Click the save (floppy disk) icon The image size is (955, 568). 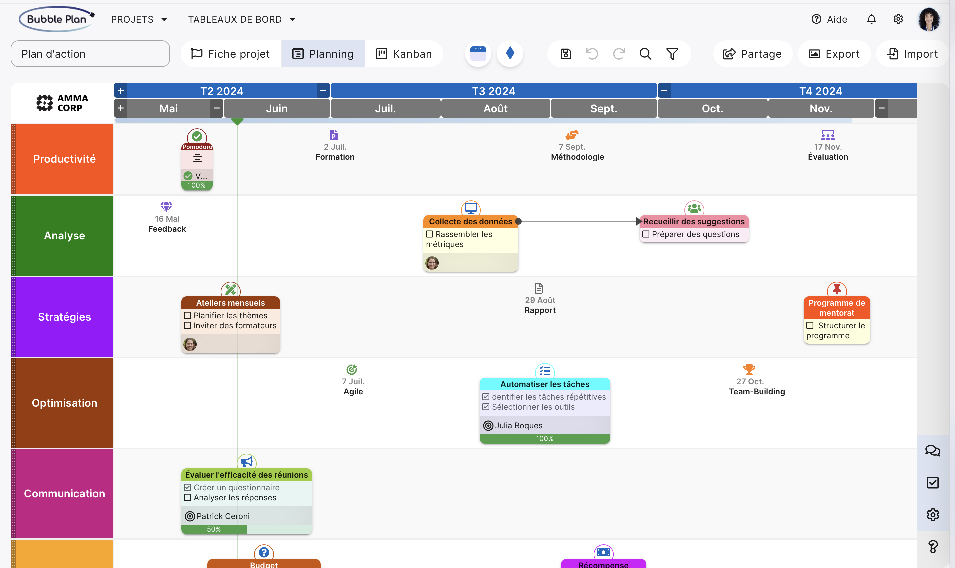click(x=566, y=54)
